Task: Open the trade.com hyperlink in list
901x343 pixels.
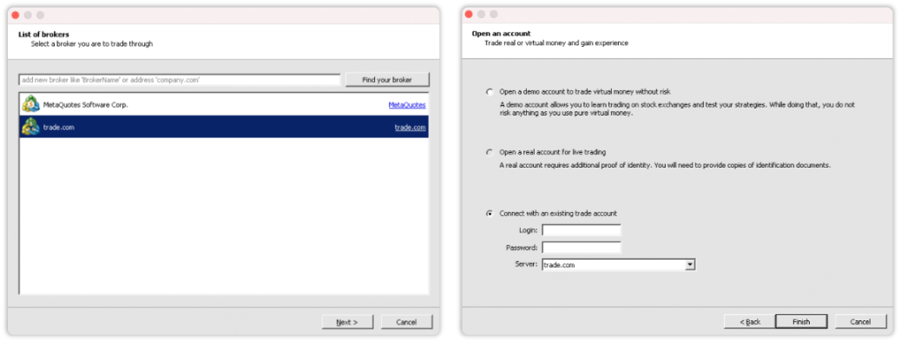Action: [411, 128]
